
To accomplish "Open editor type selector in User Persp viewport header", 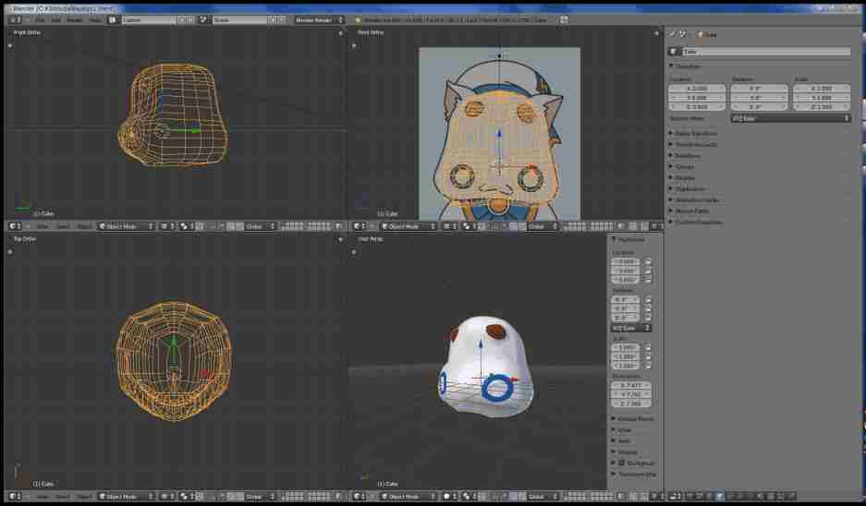I will coord(360,497).
